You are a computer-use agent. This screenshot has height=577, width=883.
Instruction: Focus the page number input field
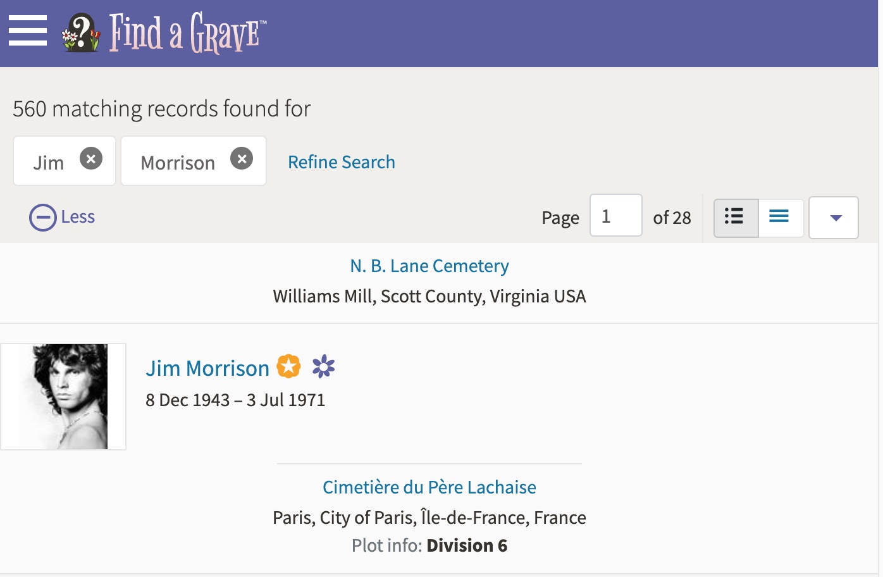pos(615,216)
